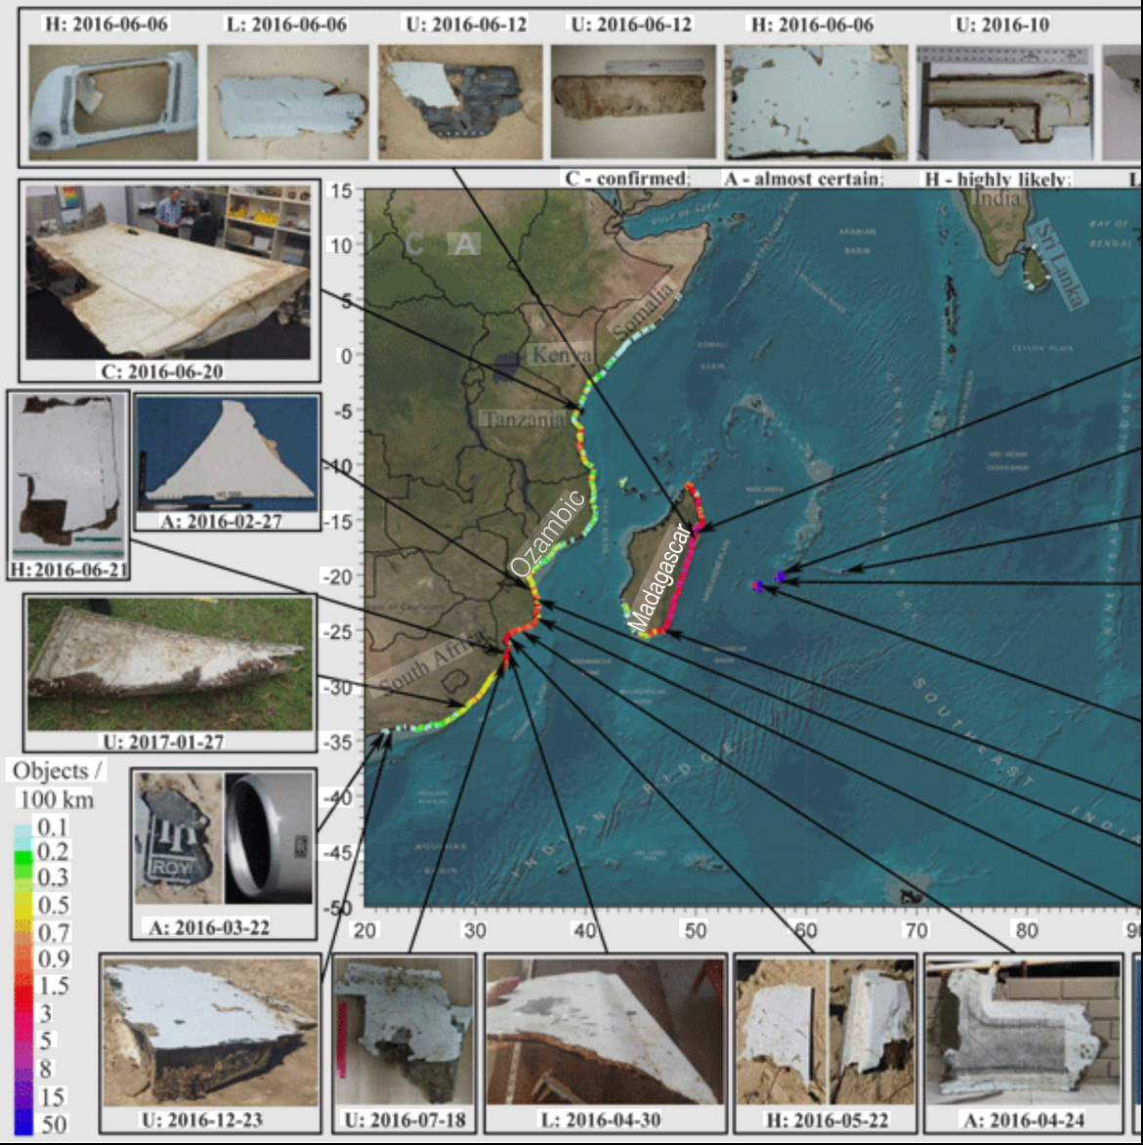This screenshot has height=1145, width=1143.
Task: Click the 'L: 2016-04-30' caption text
Action: [x=601, y=1121]
